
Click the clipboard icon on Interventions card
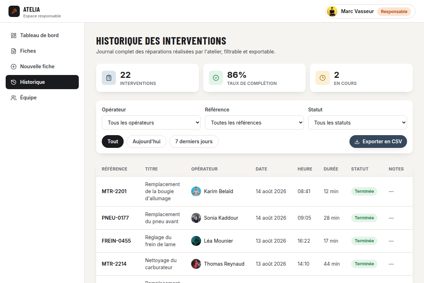[109, 78]
